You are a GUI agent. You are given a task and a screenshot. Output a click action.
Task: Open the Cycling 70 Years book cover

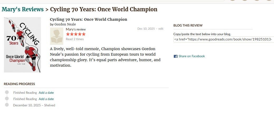22,45
